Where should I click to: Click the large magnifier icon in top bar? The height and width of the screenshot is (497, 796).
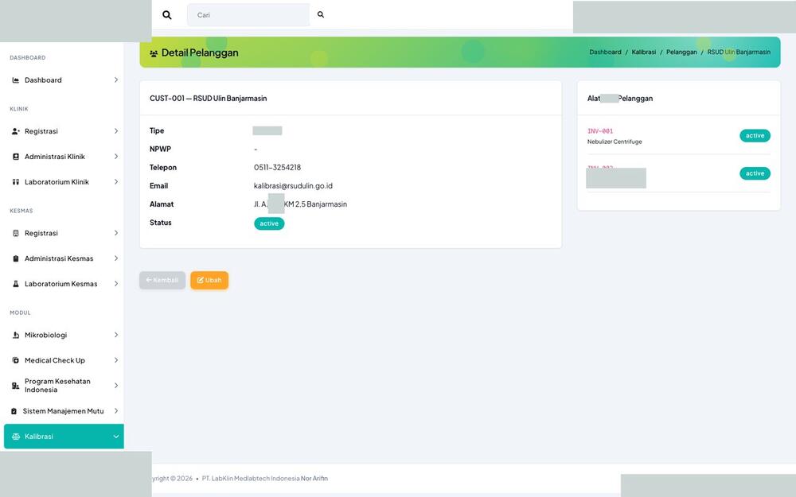click(x=166, y=15)
